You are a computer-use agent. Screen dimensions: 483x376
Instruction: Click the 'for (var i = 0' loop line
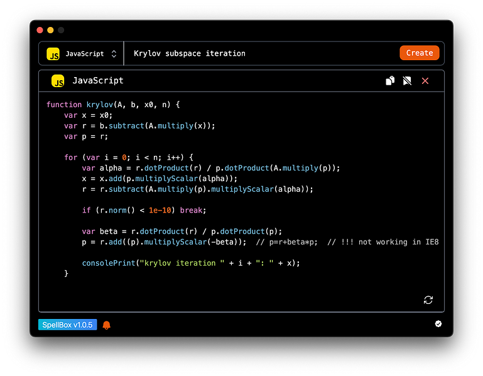click(x=129, y=157)
